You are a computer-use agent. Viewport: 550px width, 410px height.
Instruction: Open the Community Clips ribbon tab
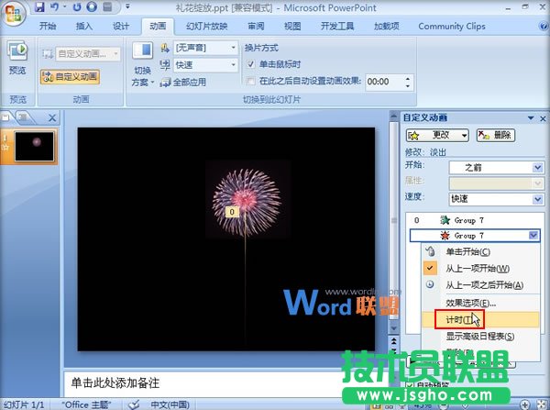[x=452, y=27]
